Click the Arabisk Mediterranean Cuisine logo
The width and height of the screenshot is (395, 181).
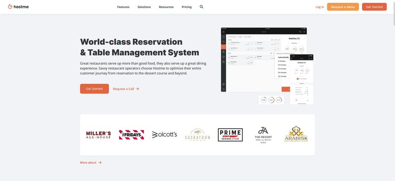point(296,134)
